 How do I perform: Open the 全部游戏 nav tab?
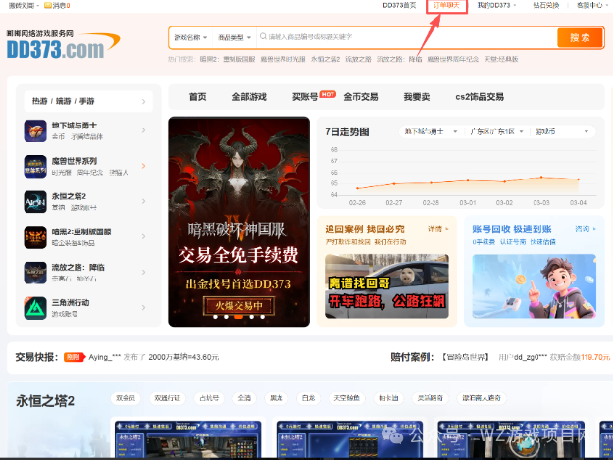(x=249, y=97)
